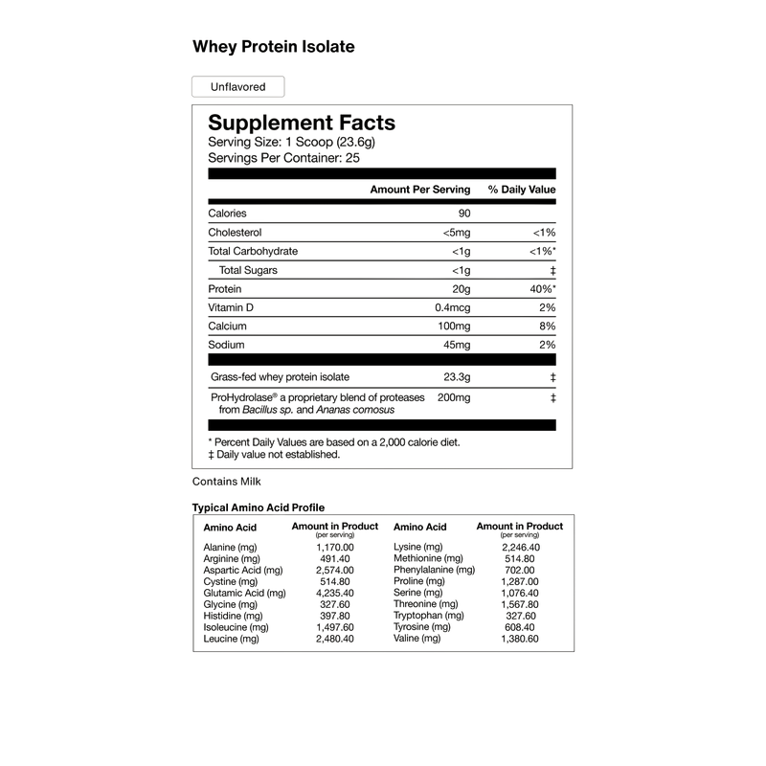Click the 20g Protein amount
Screen dimensions: 766x766
pyautogui.click(x=462, y=289)
